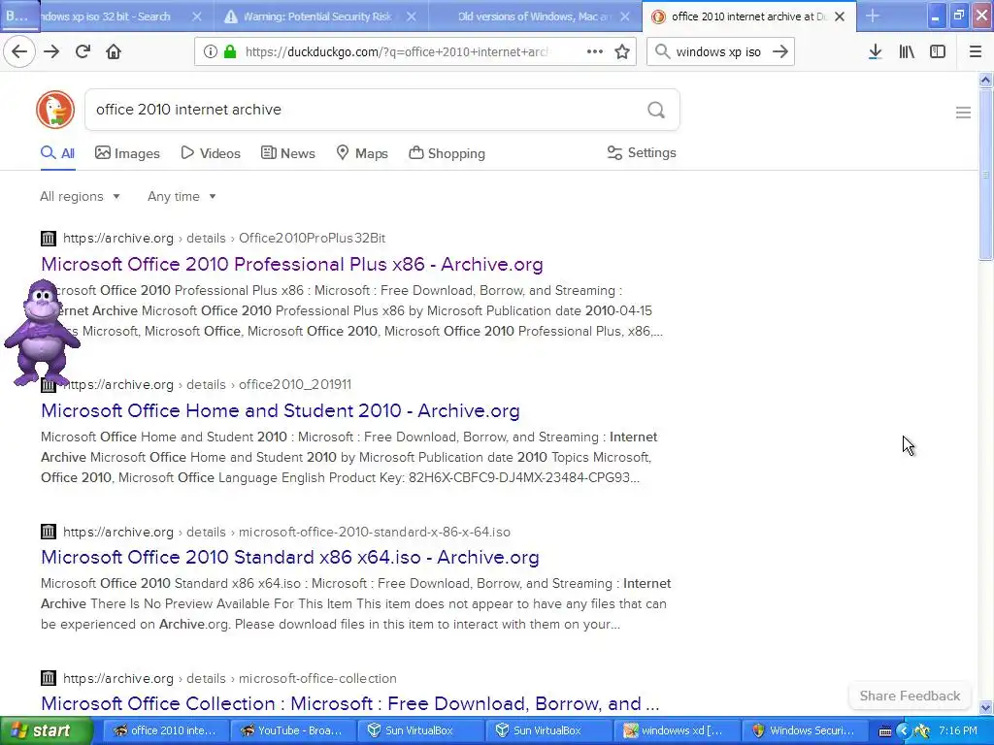The height and width of the screenshot is (745, 994).
Task: Select the Maps results tab
Action: pos(362,153)
